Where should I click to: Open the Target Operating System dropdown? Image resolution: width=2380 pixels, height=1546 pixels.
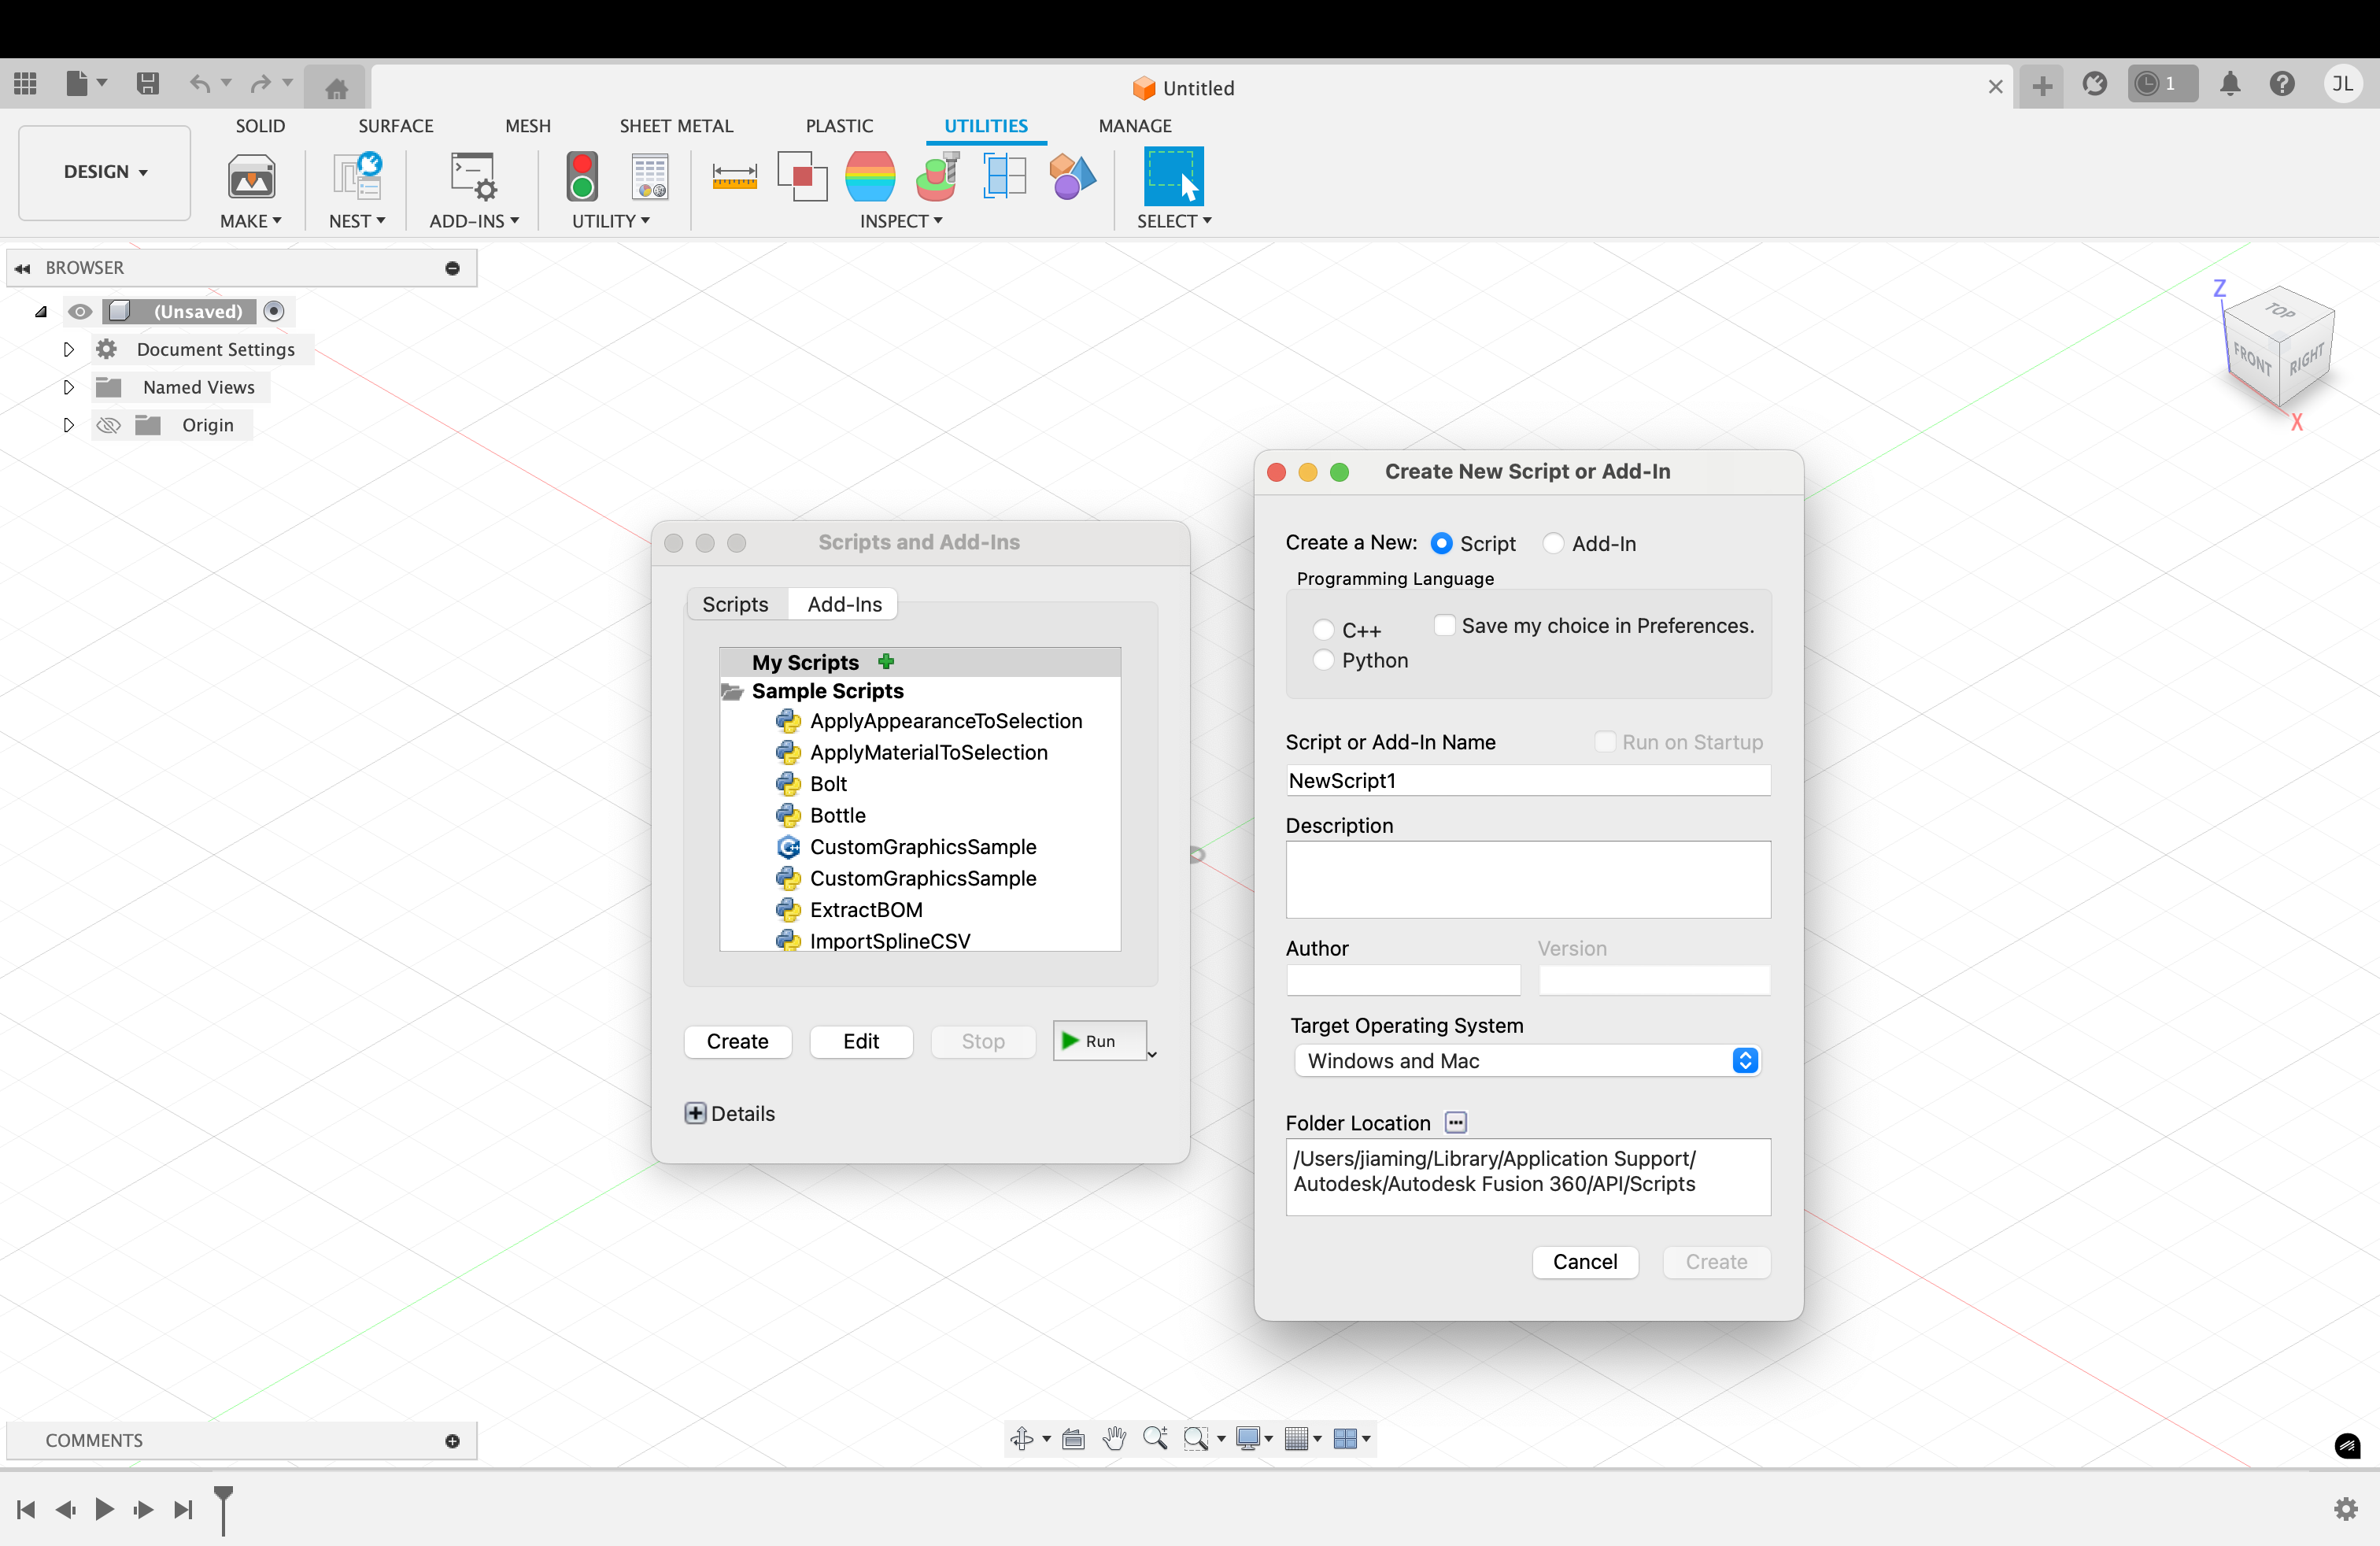[1526, 1060]
